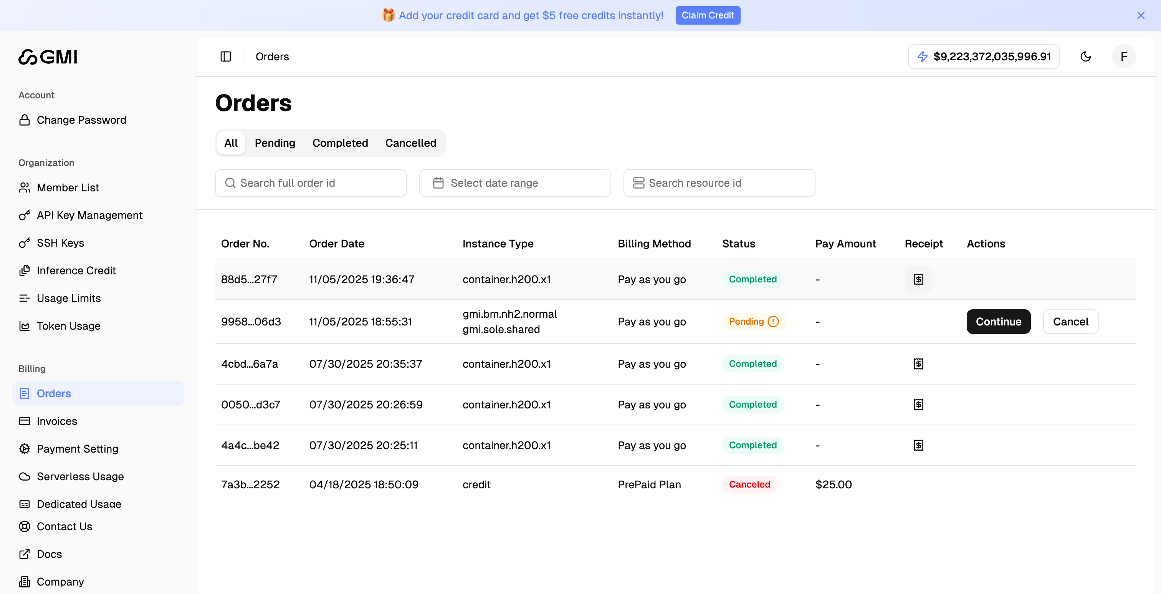1161x594 pixels.
Task: Switch to the Cancelled tab
Action: click(x=410, y=143)
